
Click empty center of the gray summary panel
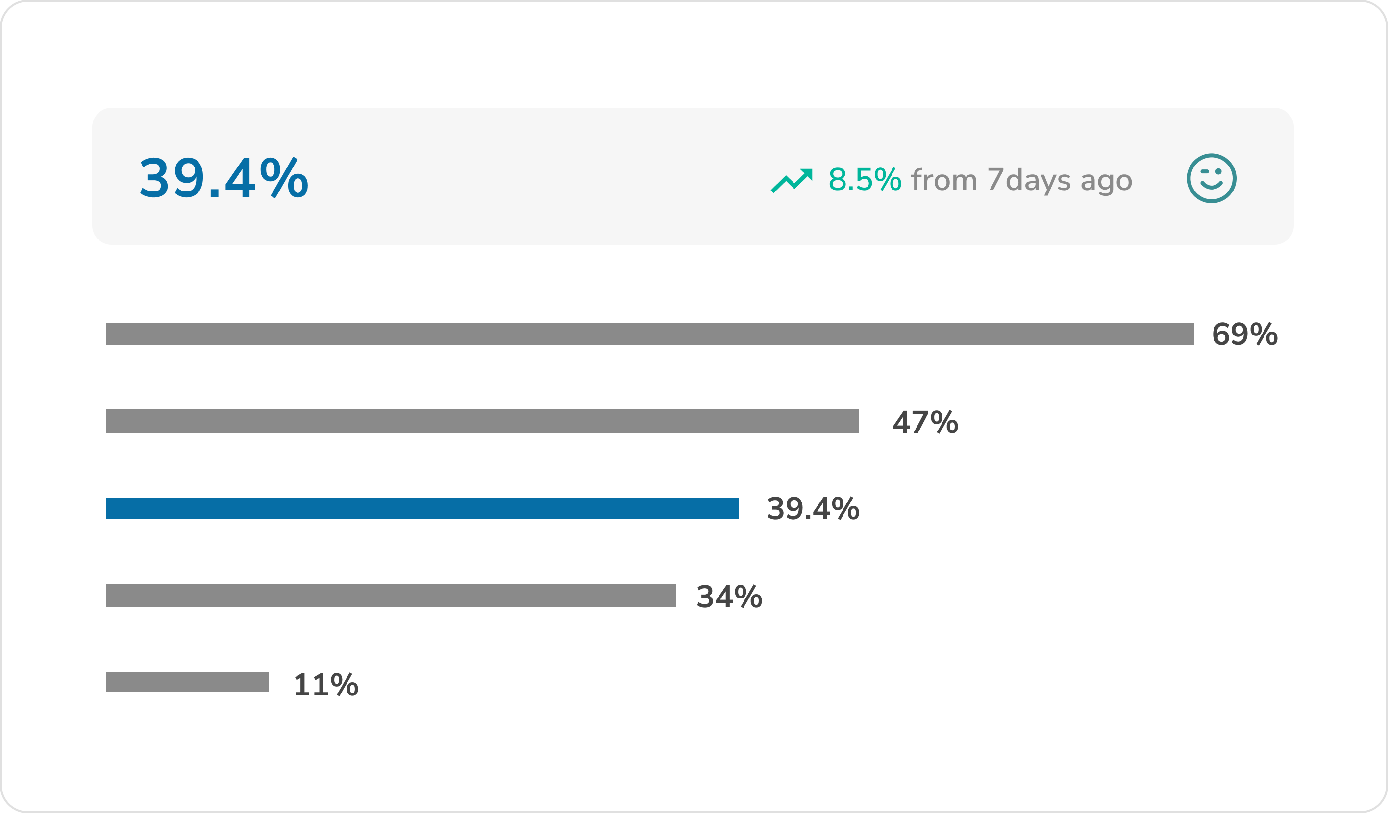click(540, 177)
